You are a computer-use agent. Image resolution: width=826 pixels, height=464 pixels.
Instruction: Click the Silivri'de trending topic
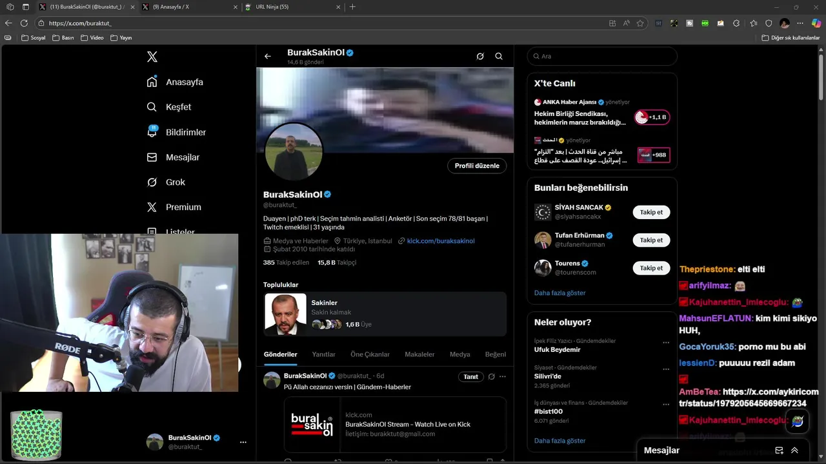point(548,376)
